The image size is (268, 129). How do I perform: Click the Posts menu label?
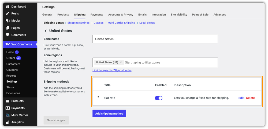pos(15,13)
